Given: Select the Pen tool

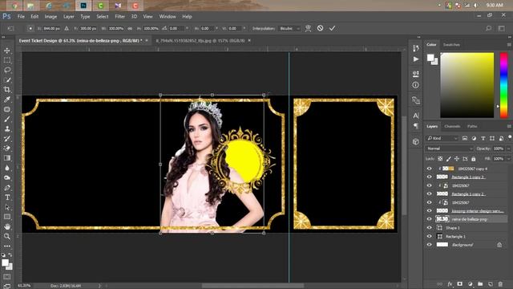Looking at the screenshot, I should click(7, 188).
